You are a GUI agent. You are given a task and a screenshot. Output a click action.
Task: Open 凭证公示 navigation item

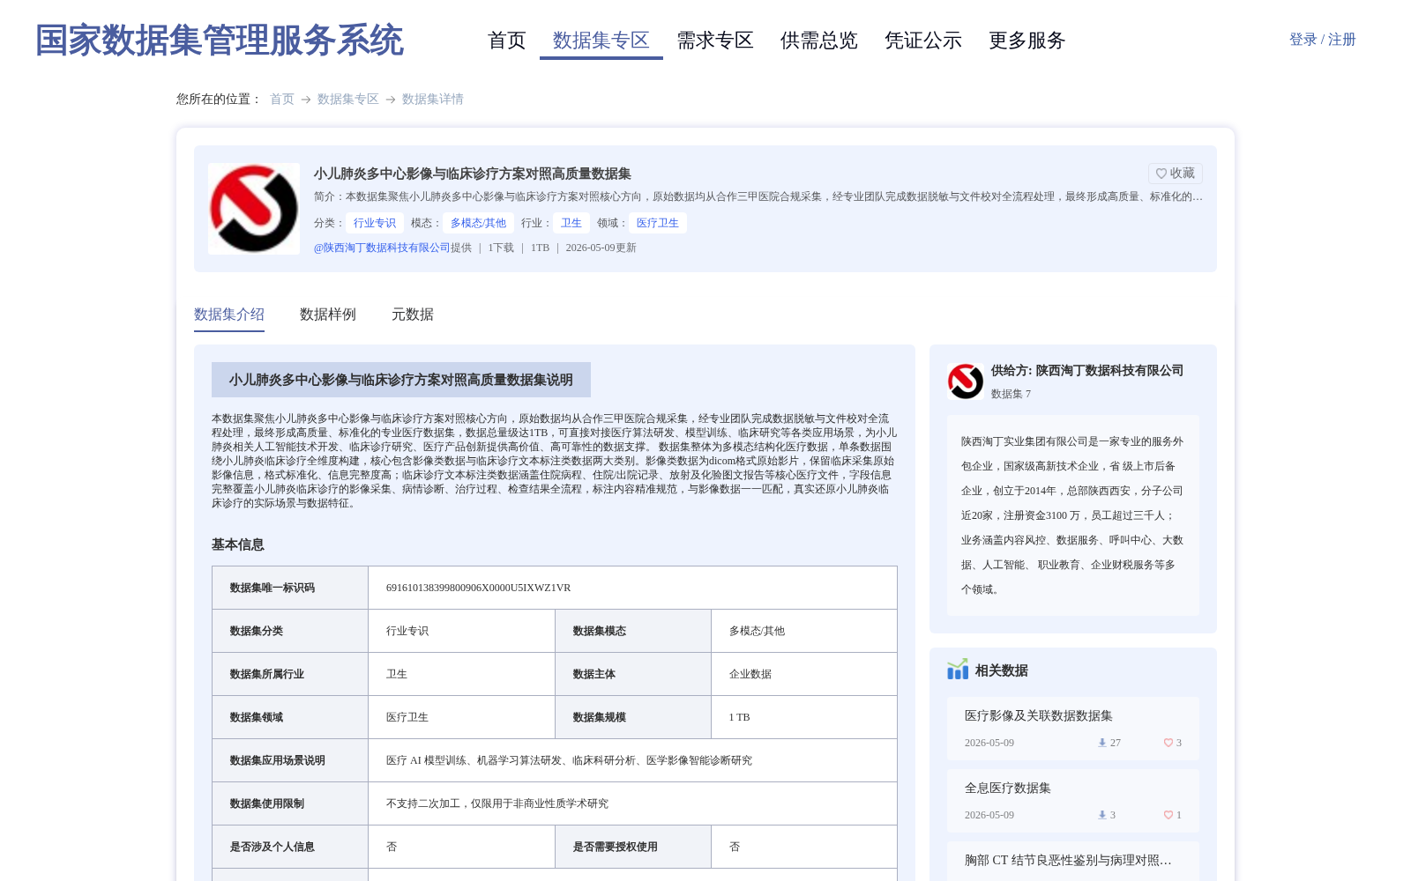tap(923, 41)
